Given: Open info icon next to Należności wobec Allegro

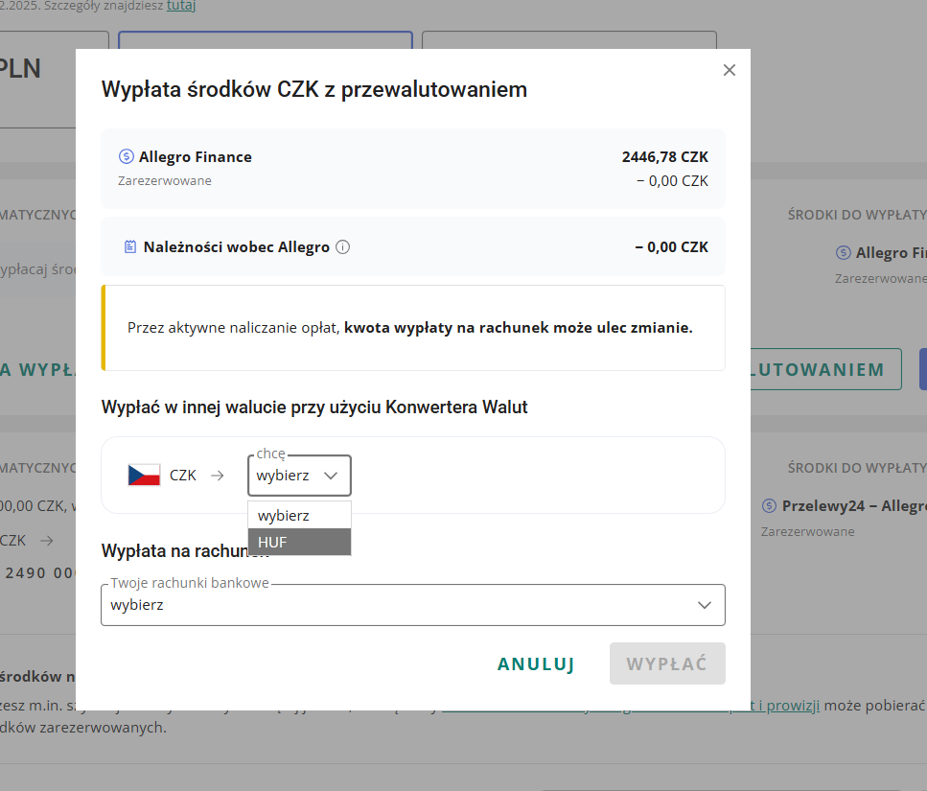Looking at the screenshot, I should (343, 247).
